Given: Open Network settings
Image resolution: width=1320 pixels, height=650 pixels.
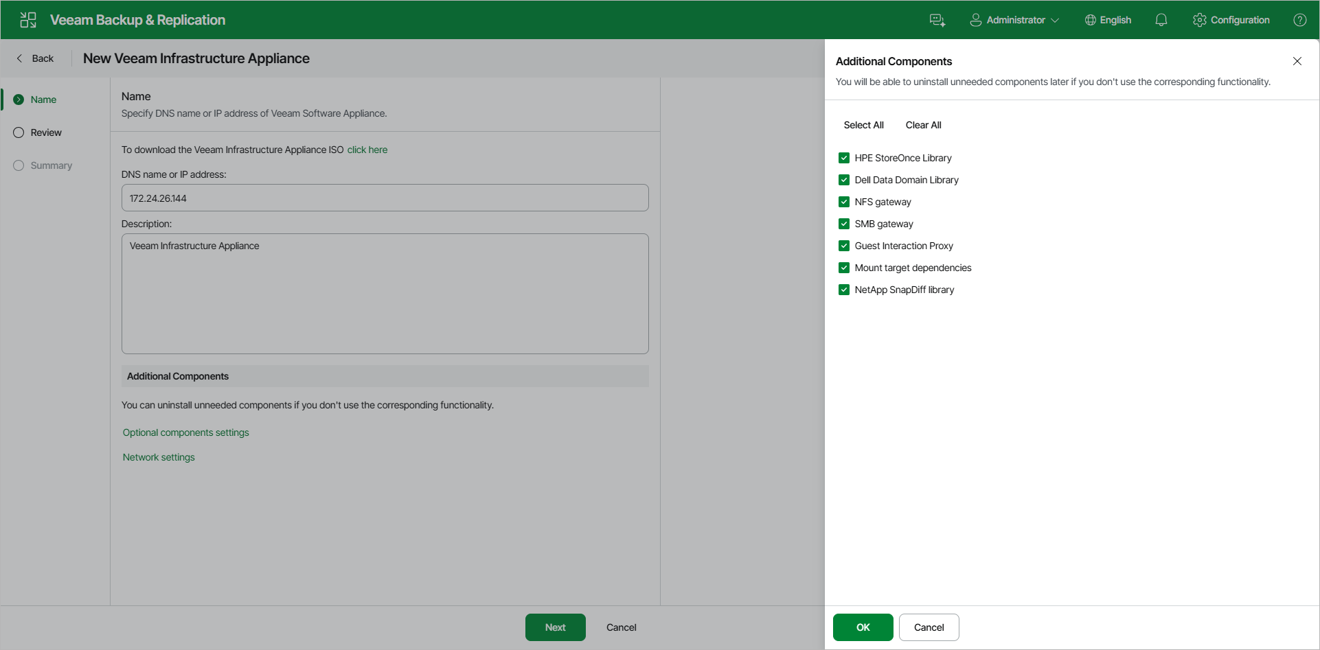Looking at the screenshot, I should (x=158, y=456).
